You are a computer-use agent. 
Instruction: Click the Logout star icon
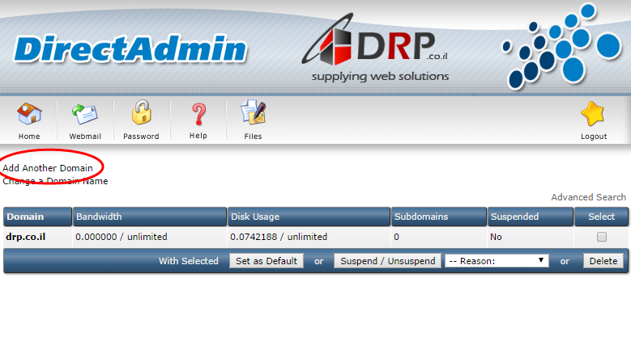pyautogui.click(x=593, y=116)
